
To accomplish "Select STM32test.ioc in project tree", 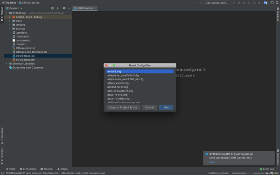I will click(x=38, y=56).
